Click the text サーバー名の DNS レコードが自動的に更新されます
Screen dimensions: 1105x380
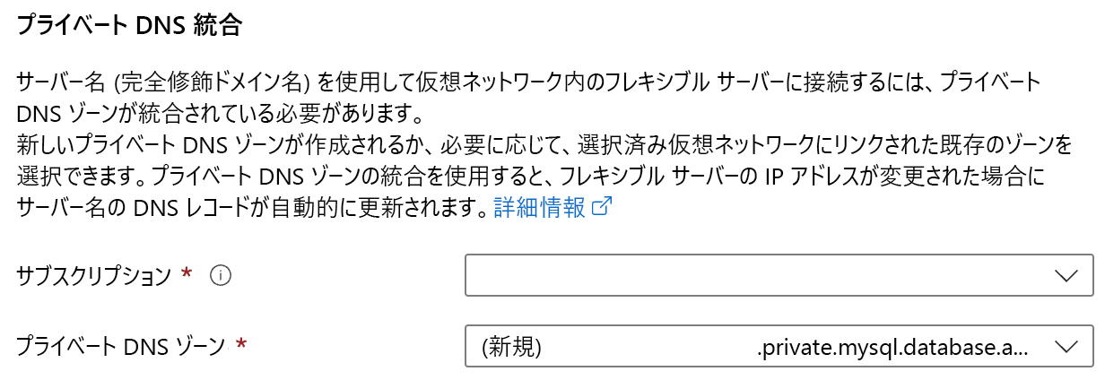click(x=253, y=209)
